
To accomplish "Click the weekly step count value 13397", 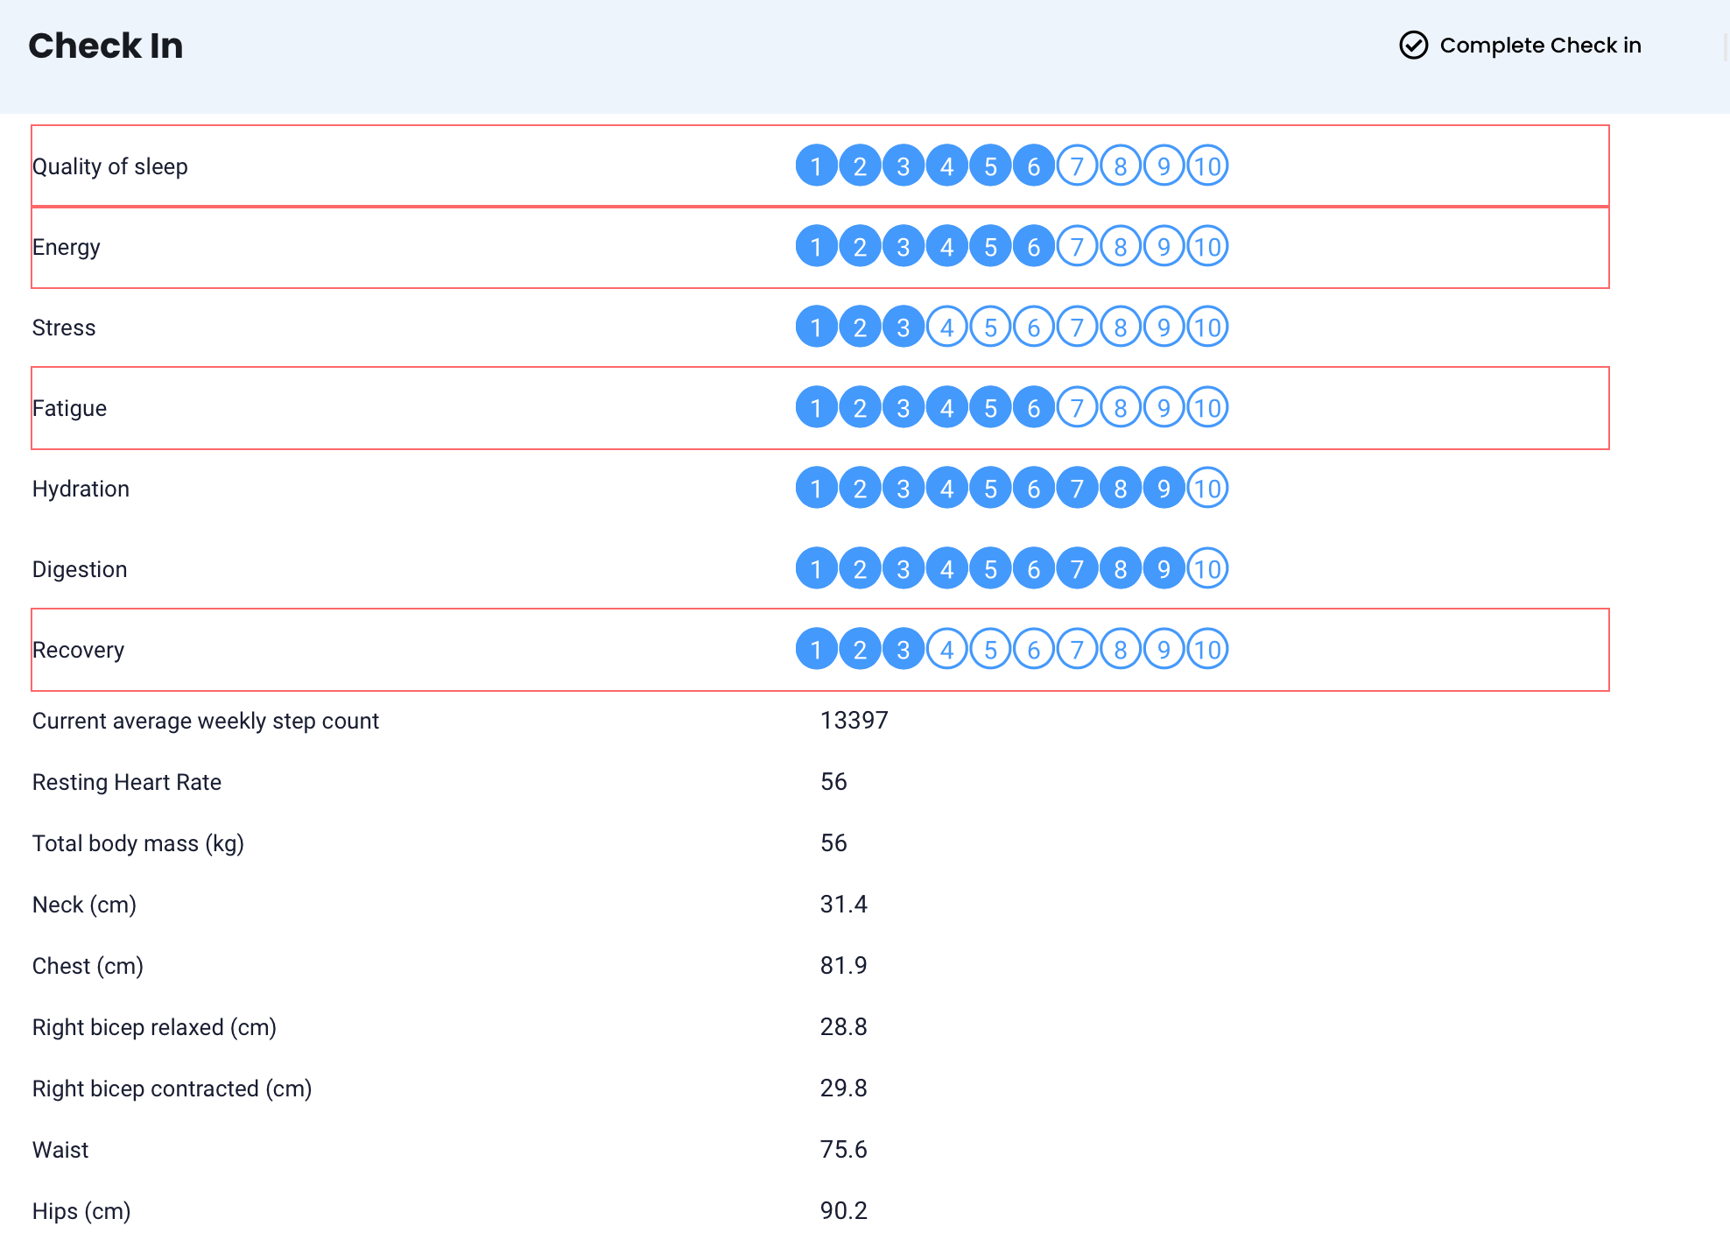I will (x=854, y=721).
